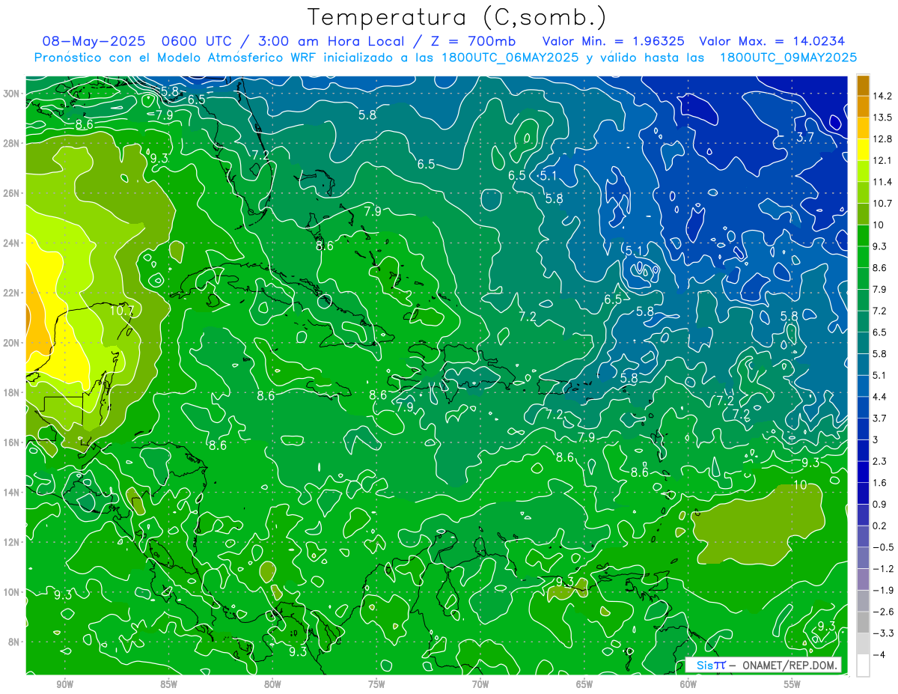
Task: Click the "60W" longitude axis label
Action: coord(688,684)
